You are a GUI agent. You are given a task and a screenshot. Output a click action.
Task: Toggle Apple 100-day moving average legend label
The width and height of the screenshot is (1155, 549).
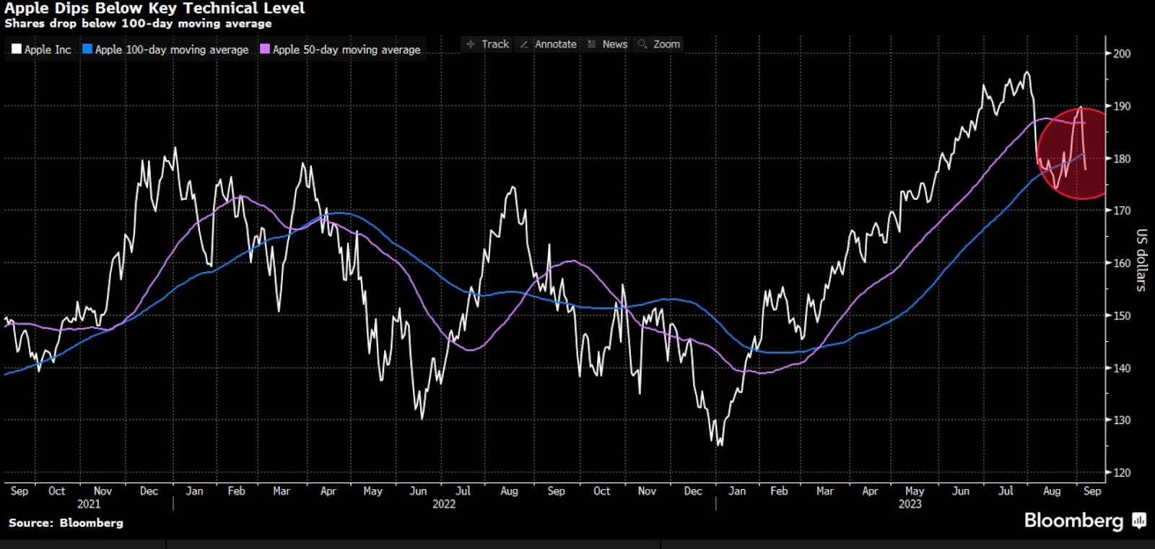click(x=172, y=50)
